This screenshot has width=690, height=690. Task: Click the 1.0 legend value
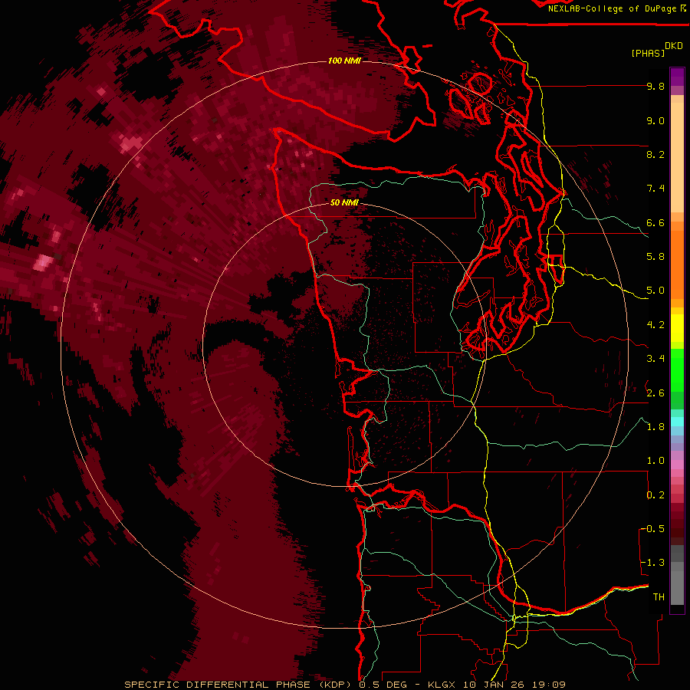tap(655, 461)
